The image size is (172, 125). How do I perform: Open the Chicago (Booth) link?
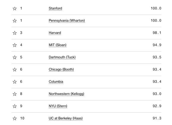point(61,70)
